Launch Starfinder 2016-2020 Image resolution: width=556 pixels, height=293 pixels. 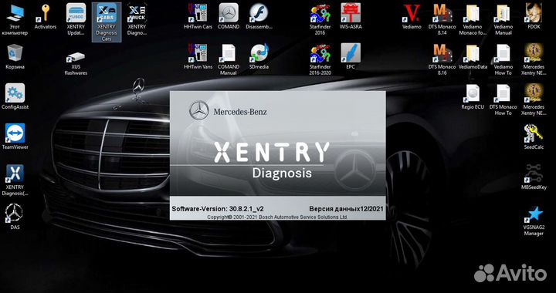pyautogui.click(x=320, y=60)
